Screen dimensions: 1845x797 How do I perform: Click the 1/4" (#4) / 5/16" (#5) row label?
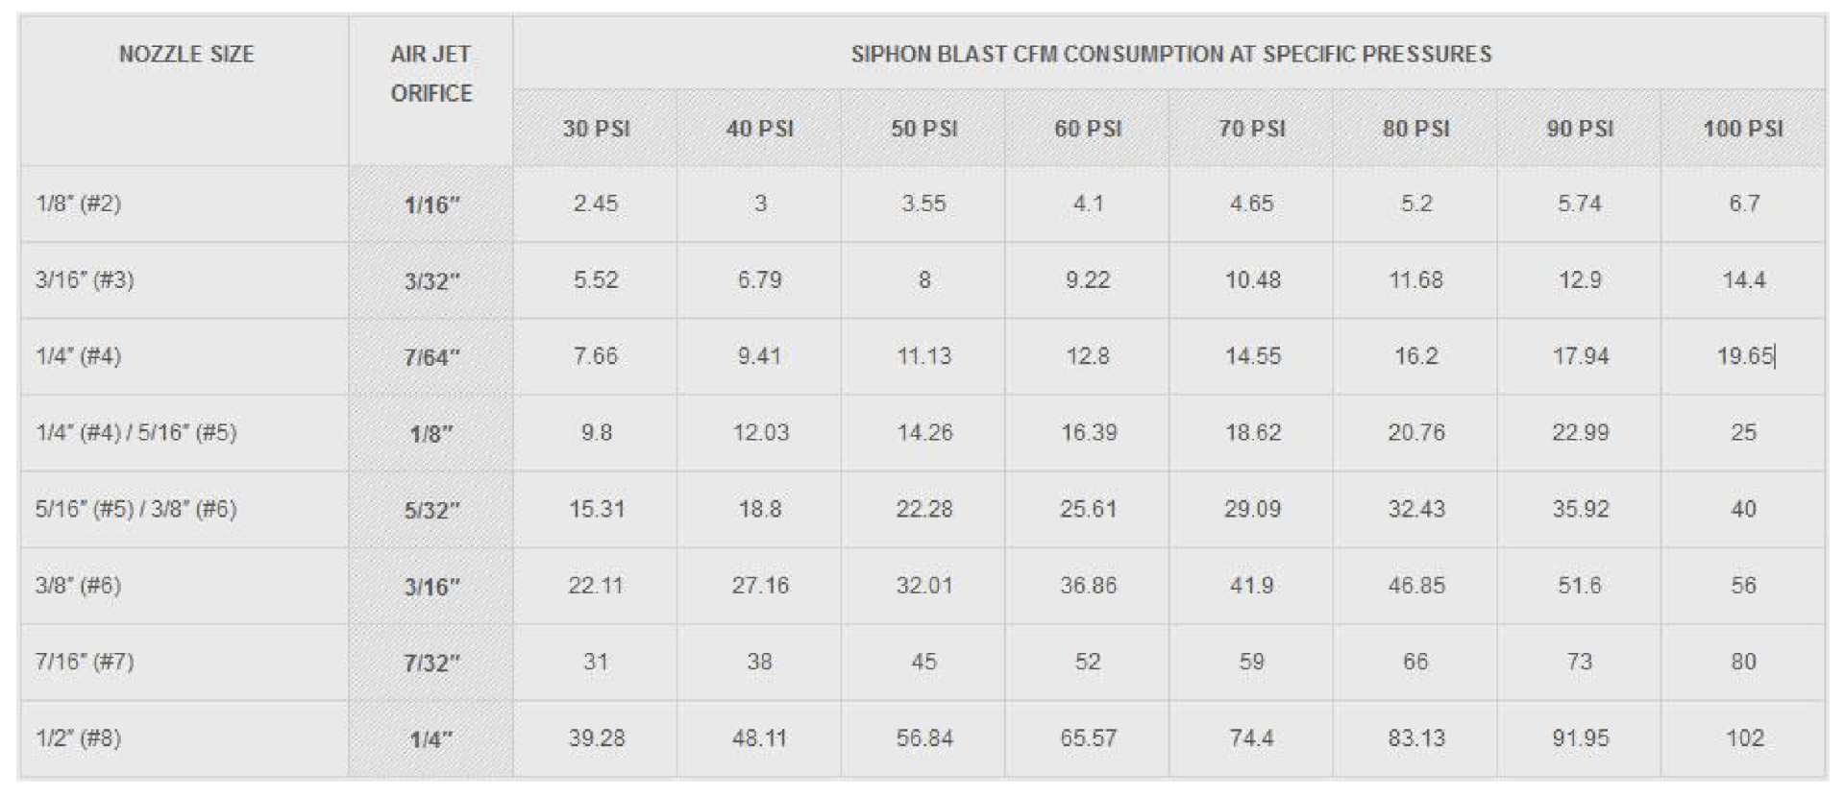coord(136,433)
